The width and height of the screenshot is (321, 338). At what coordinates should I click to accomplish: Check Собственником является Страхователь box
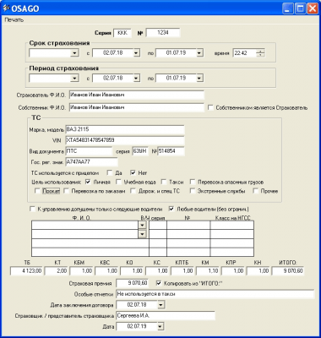210,108
